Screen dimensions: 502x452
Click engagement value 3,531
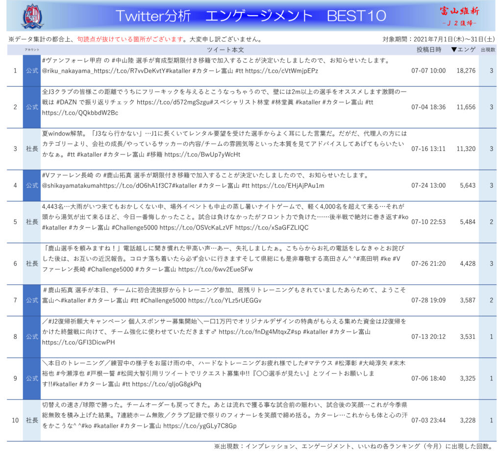point(467,337)
